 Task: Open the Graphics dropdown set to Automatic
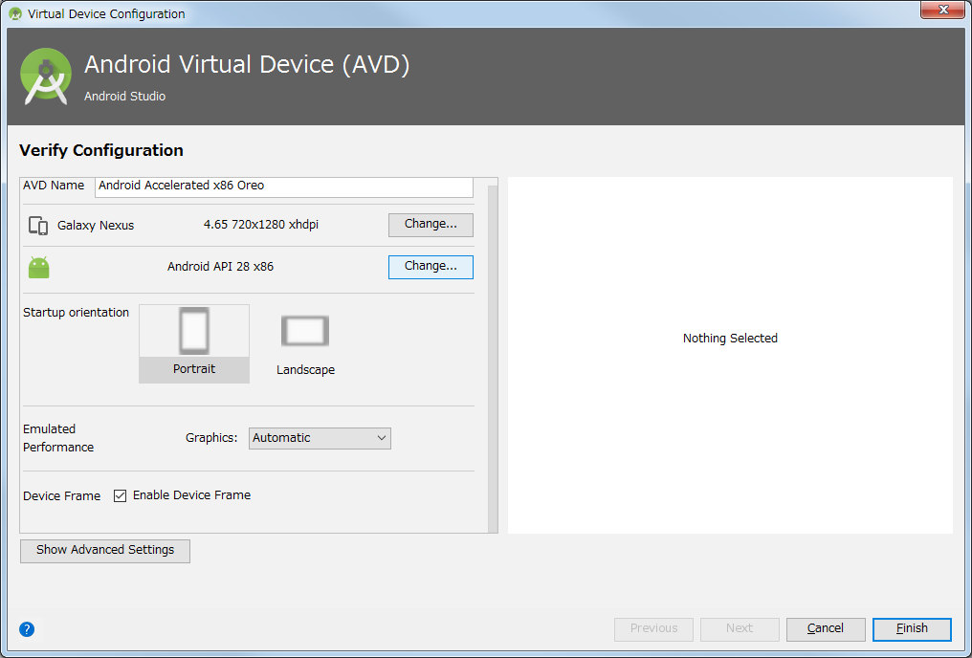coord(320,438)
